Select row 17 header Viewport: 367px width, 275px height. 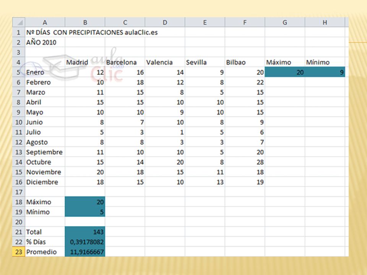tap(19, 192)
